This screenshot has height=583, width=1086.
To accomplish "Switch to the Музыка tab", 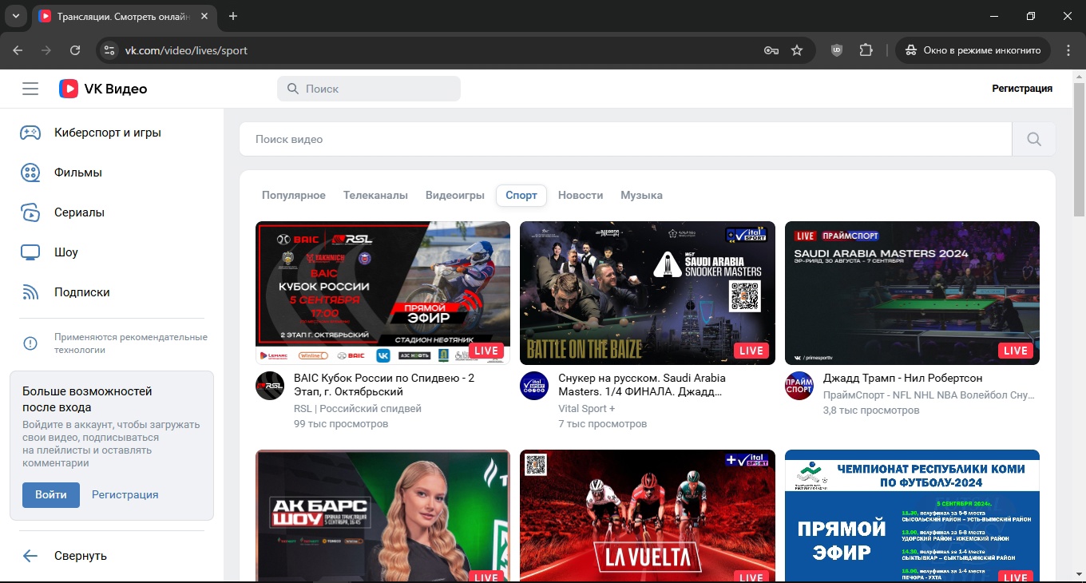I will [642, 195].
